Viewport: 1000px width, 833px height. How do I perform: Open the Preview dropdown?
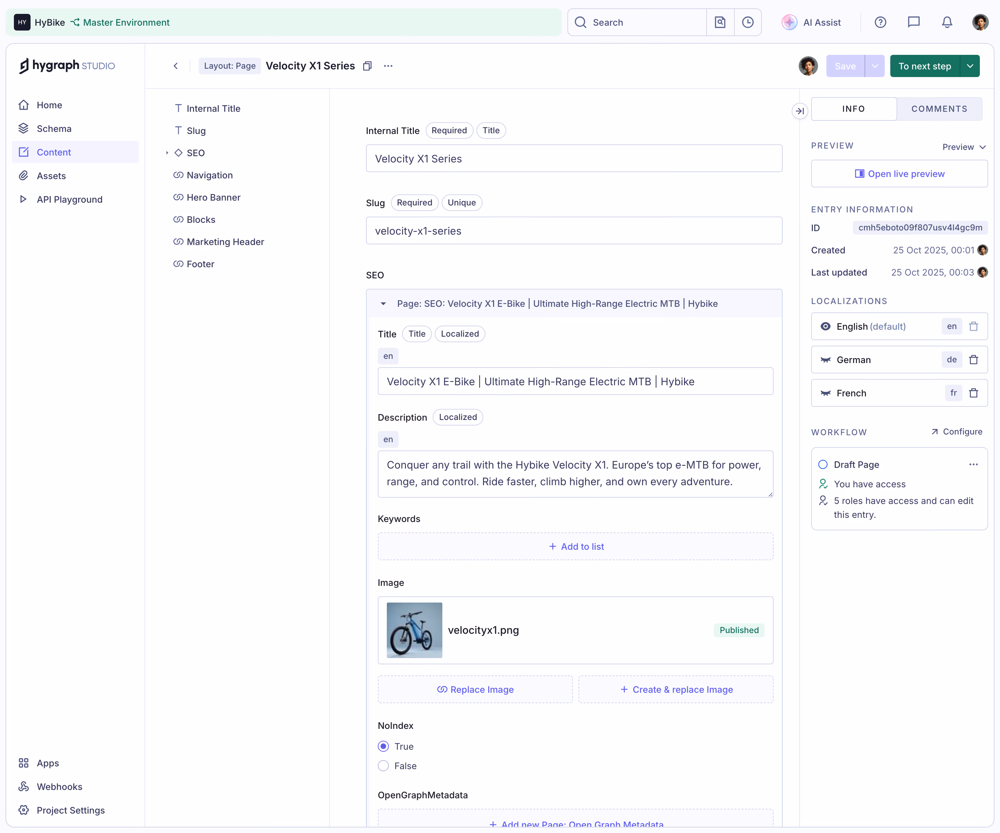pos(964,147)
